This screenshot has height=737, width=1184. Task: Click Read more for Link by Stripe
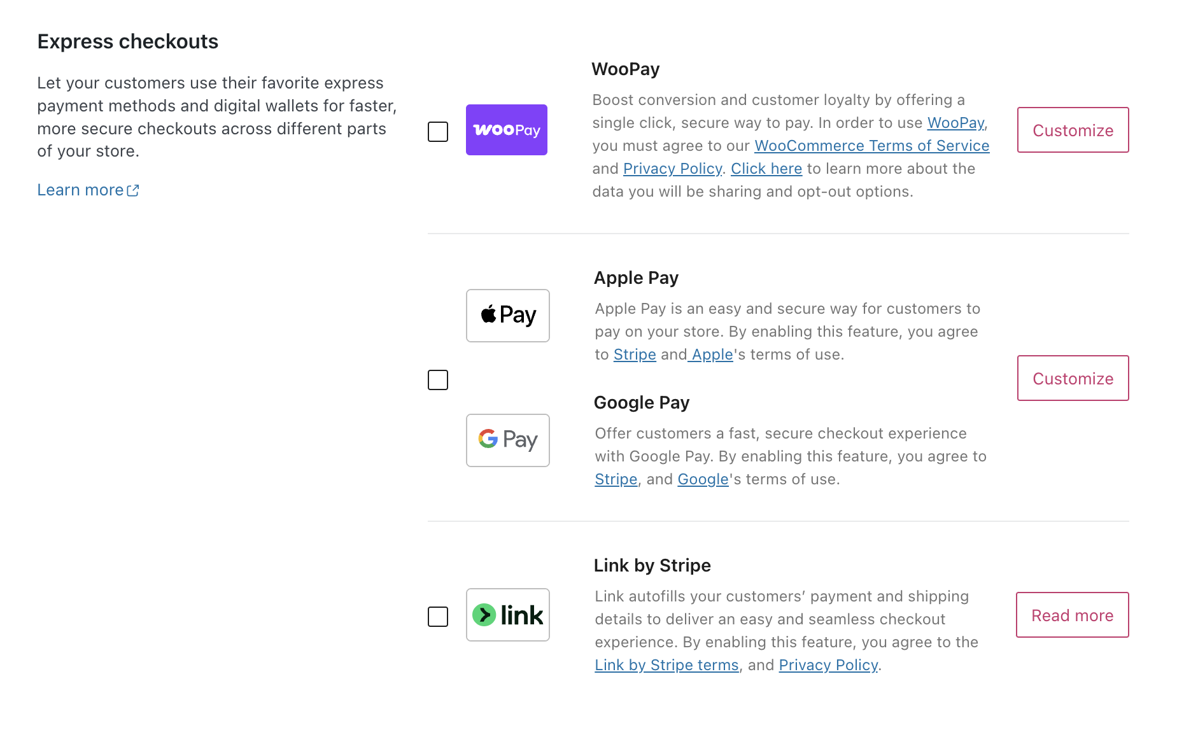click(x=1073, y=615)
